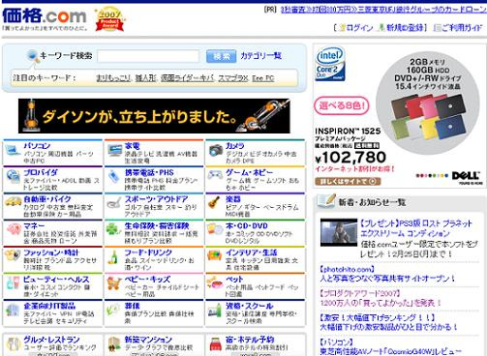
Task: Select the まりもっこり keyword link
Action: click(113, 78)
